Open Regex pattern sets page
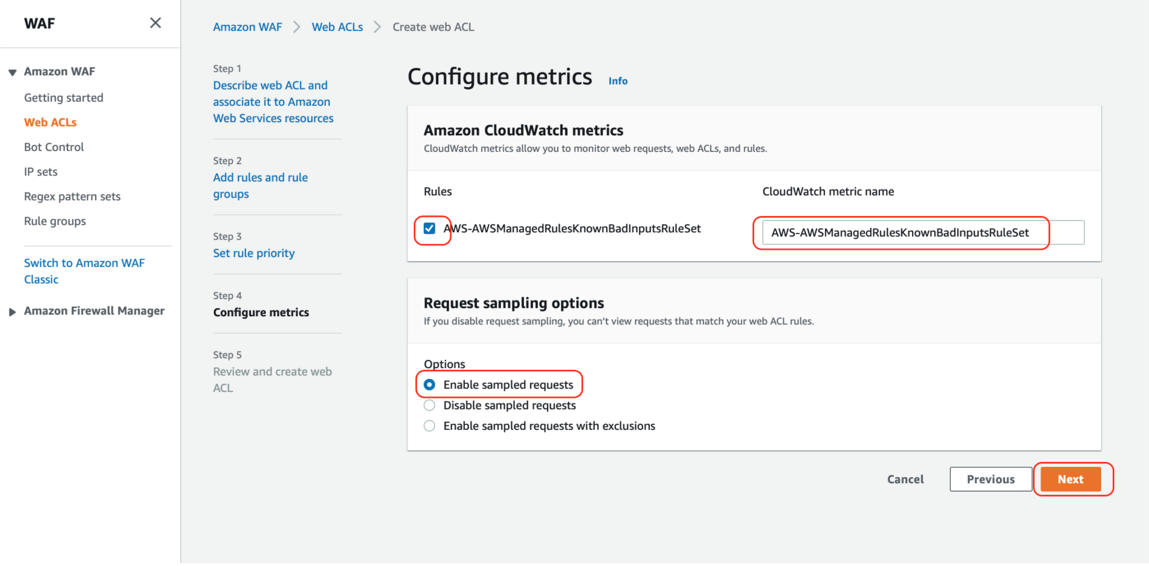Screen dimensions: 1149x566 click(x=72, y=196)
